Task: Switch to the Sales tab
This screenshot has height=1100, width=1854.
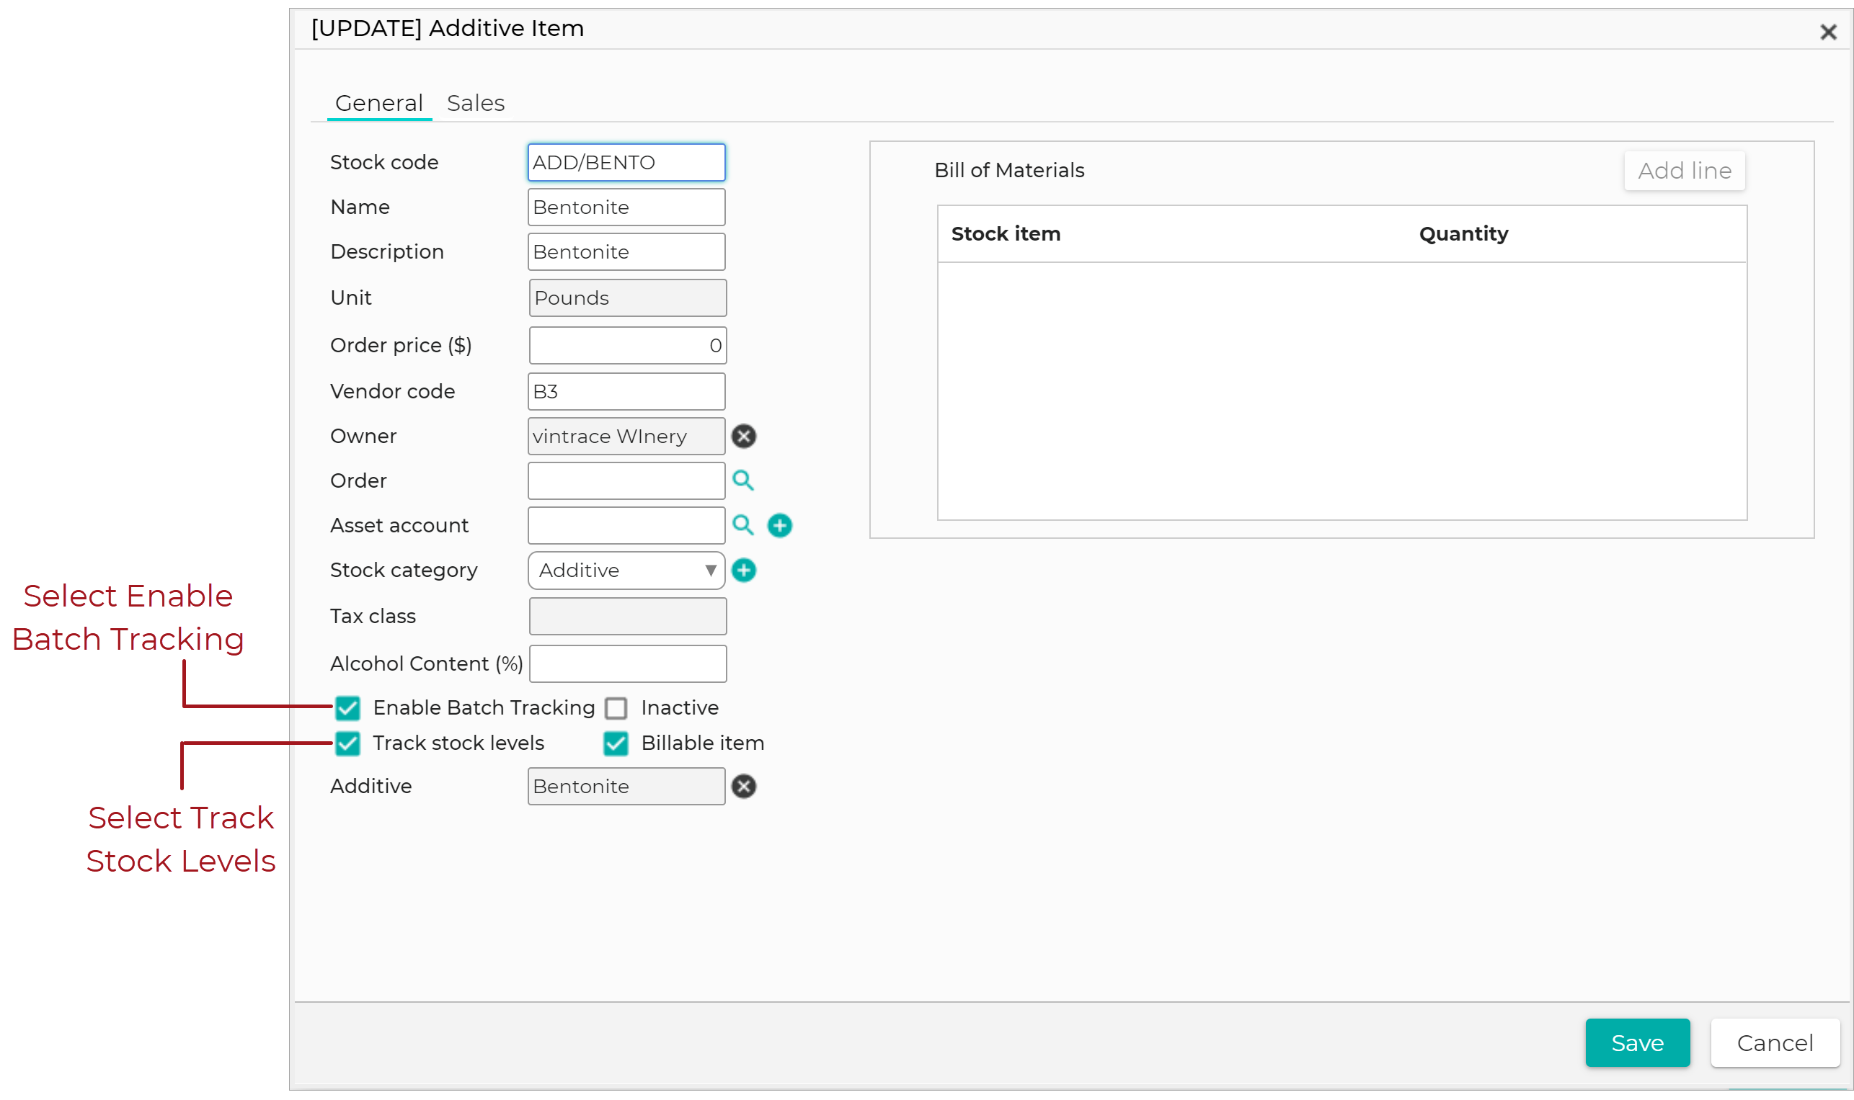Action: point(475,102)
